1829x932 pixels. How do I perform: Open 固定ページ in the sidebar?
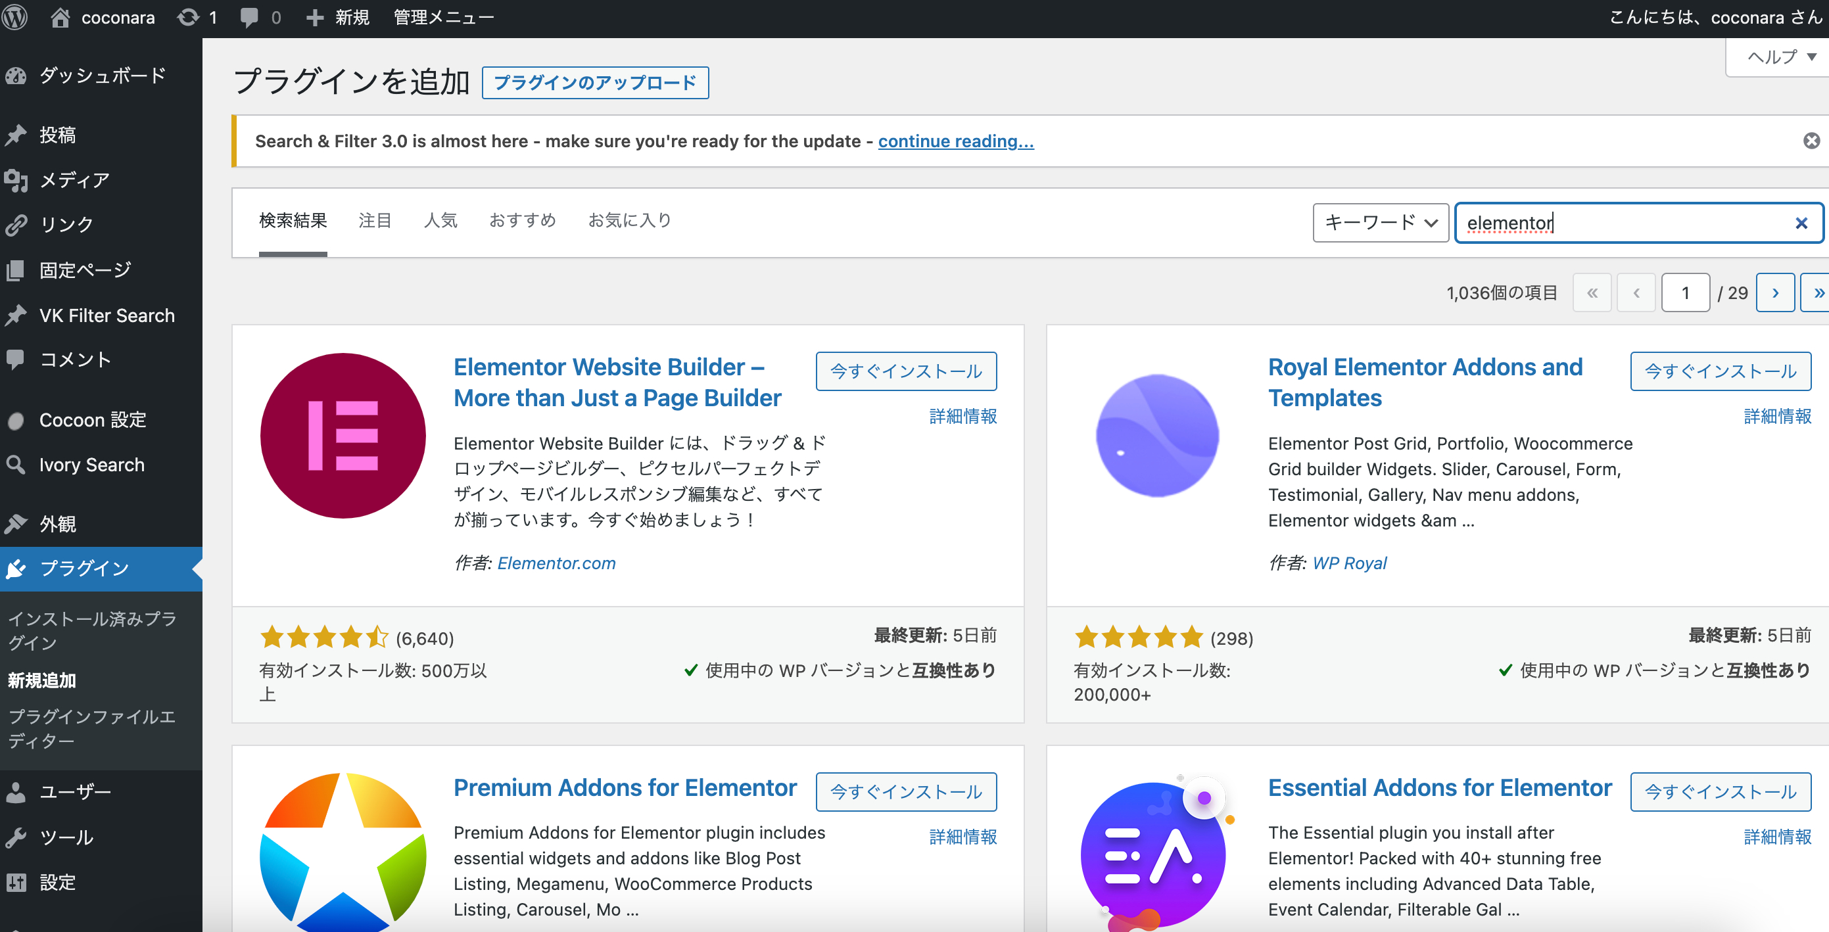tap(101, 269)
